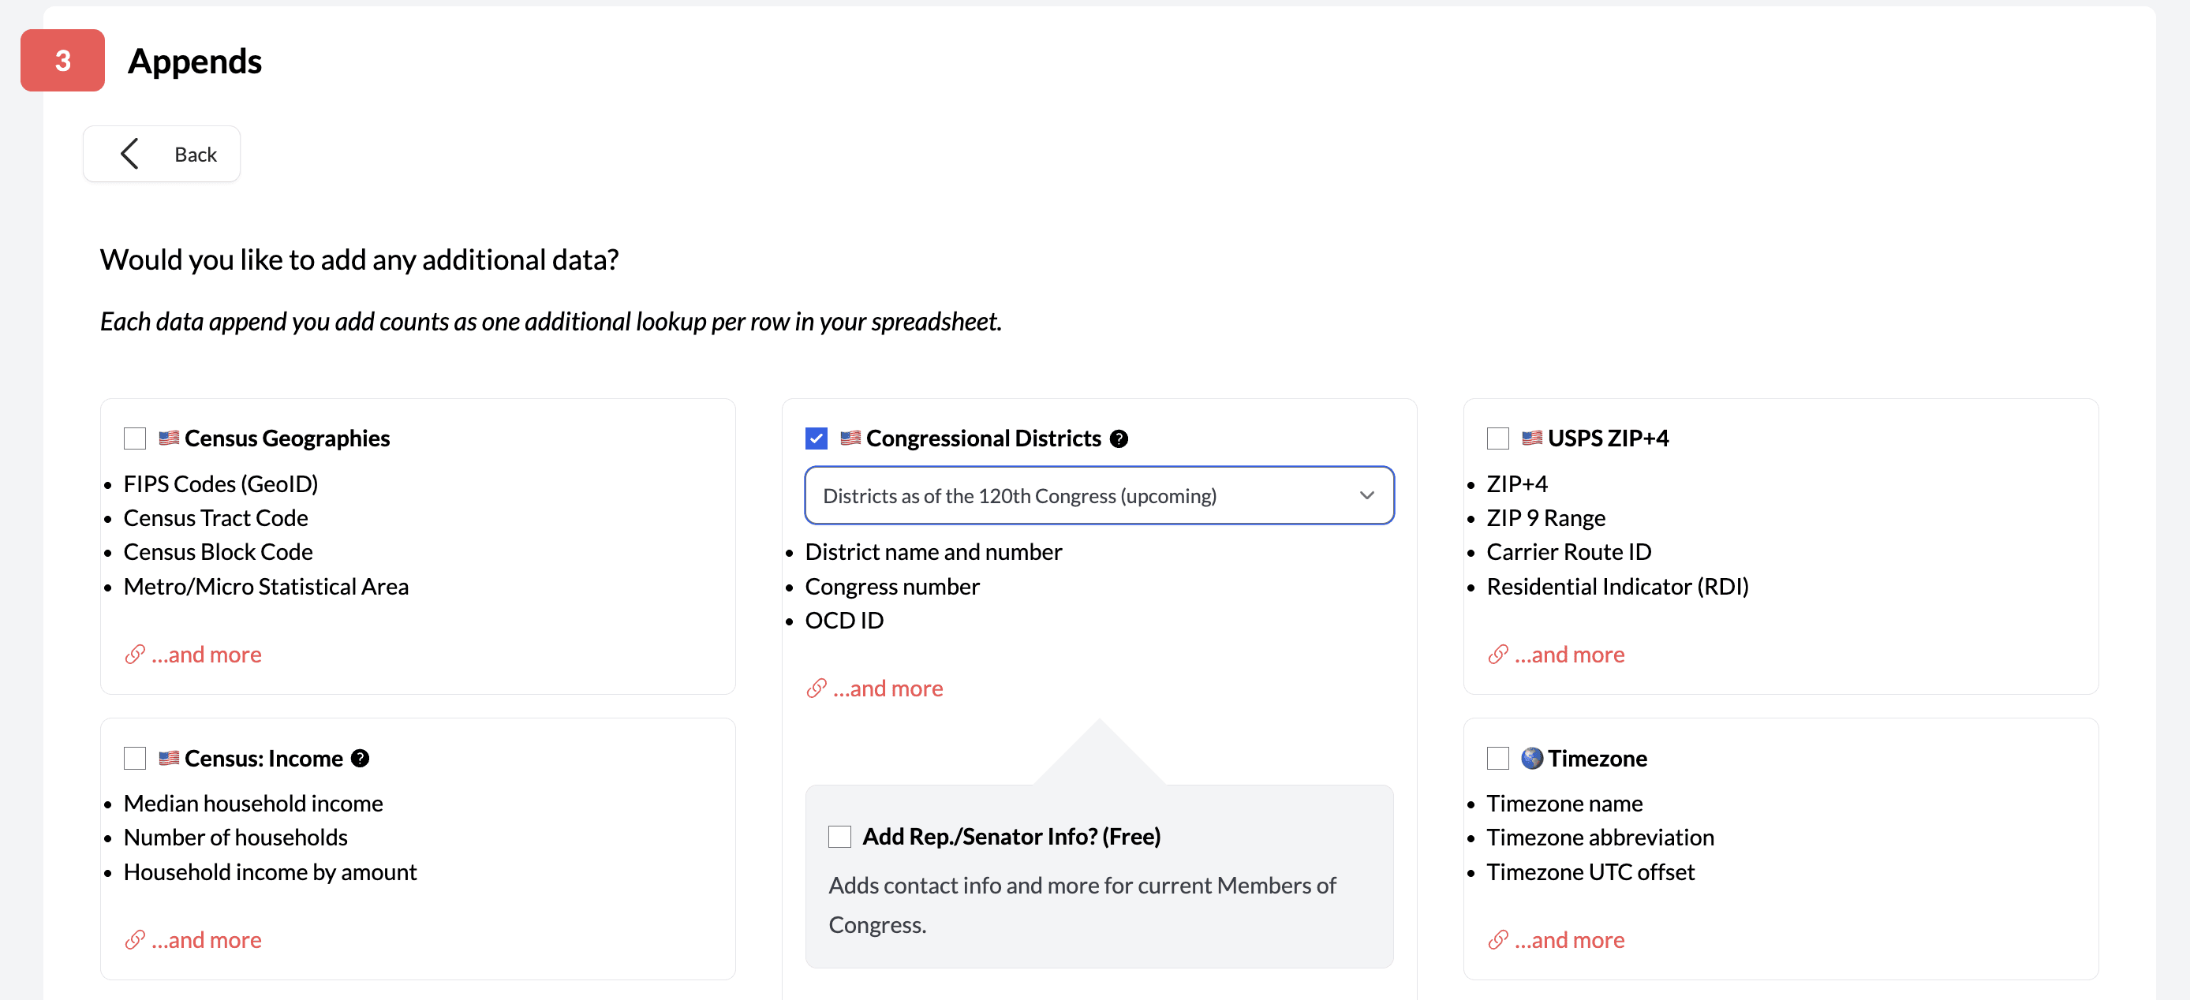2190x1000 pixels.
Task: Click the globe icon next to Timezone
Action: [x=1530, y=759]
